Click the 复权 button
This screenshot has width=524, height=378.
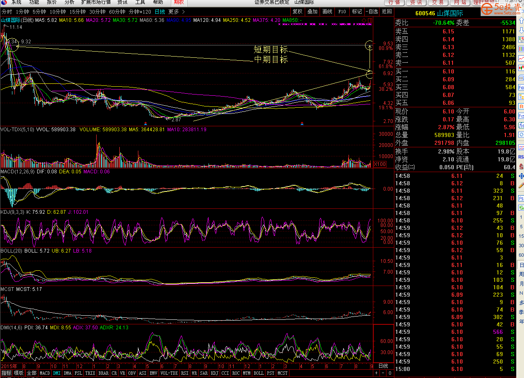coord(297,12)
